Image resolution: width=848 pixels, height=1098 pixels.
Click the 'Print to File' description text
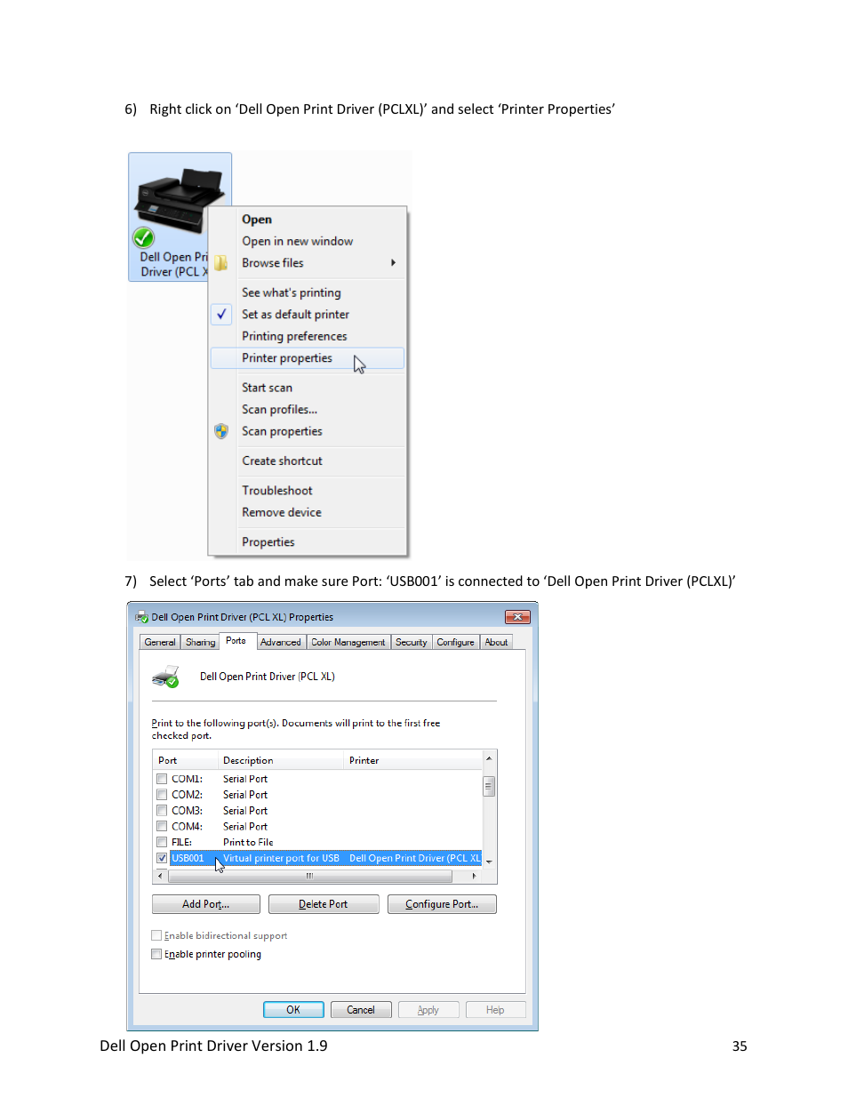point(248,842)
